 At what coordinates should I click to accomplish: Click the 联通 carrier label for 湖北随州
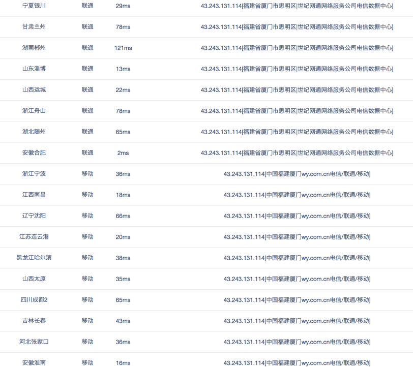tap(87, 132)
